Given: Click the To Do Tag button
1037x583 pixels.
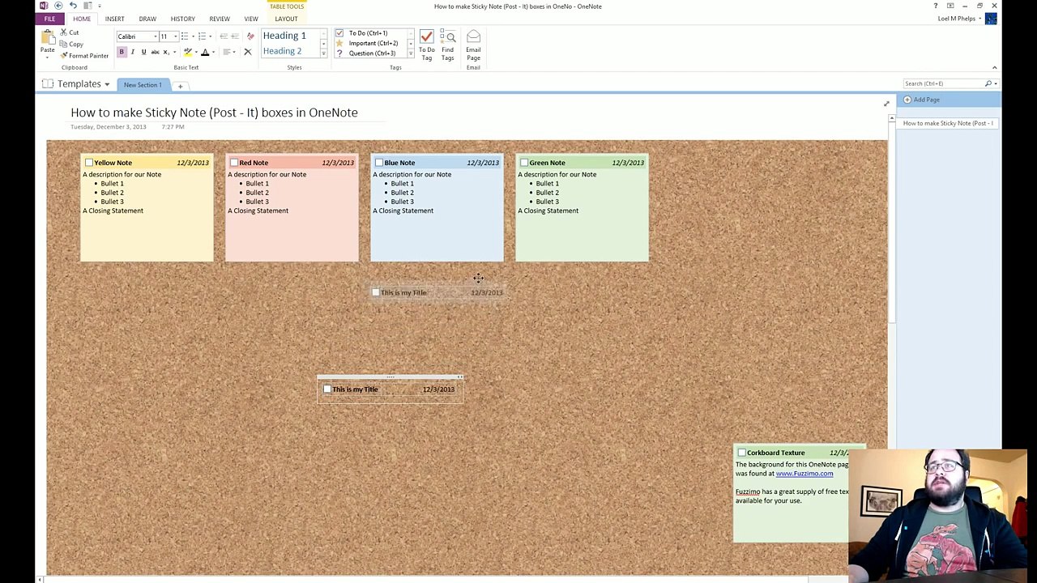Looking at the screenshot, I should (426, 45).
